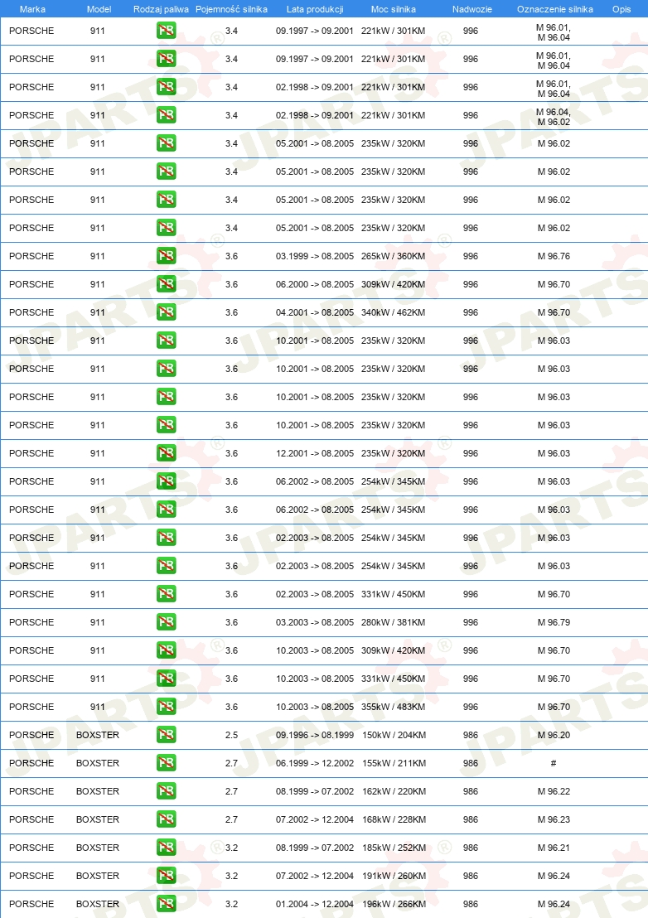
Task: Select the engine code M 96.76
Action: (x=554, y=256)
